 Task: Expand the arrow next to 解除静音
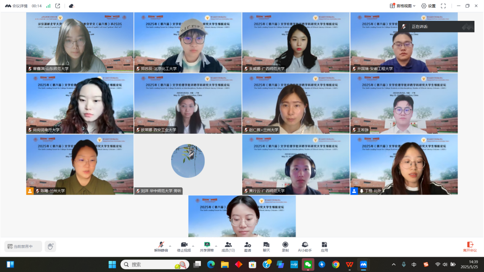click(x=170, y=246)
